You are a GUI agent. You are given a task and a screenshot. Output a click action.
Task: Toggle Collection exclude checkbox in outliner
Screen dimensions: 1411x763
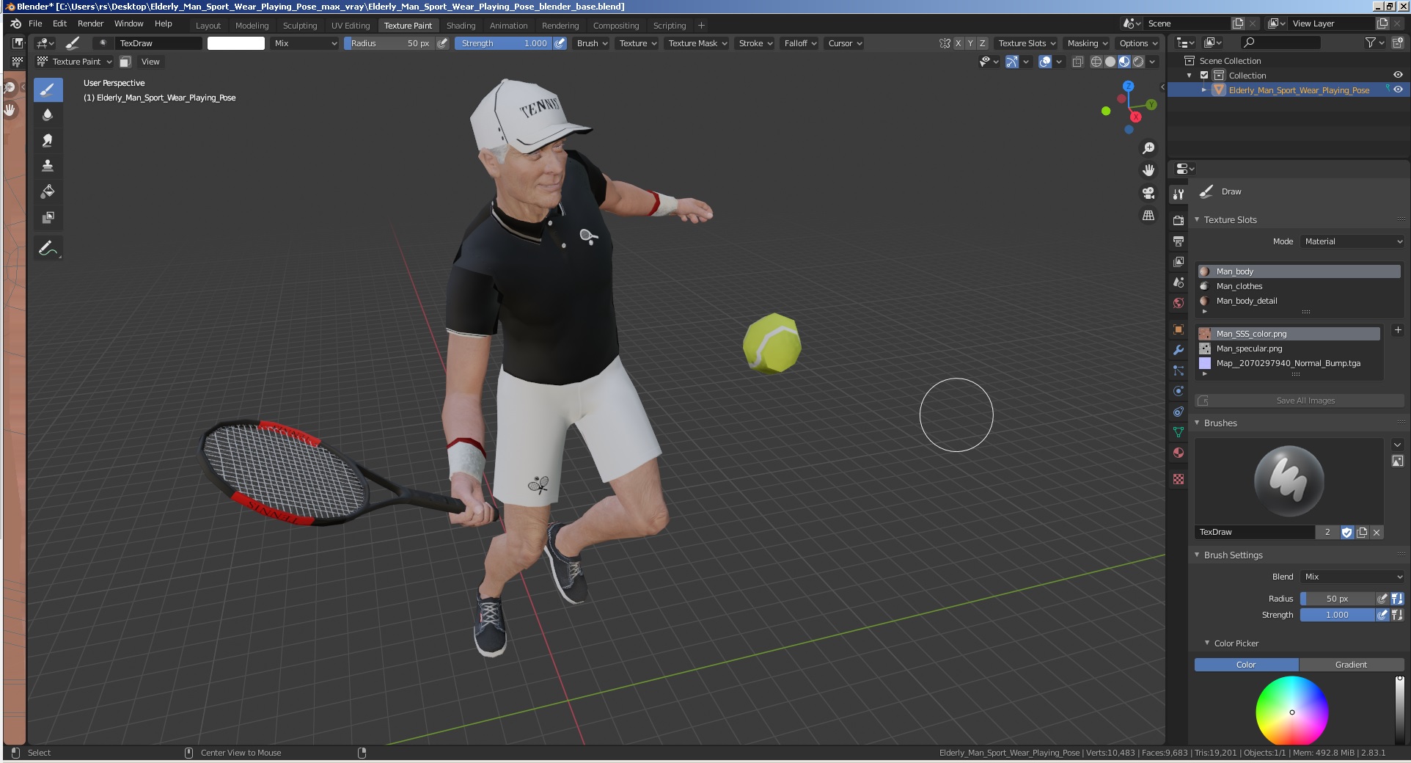point(1204,76)
